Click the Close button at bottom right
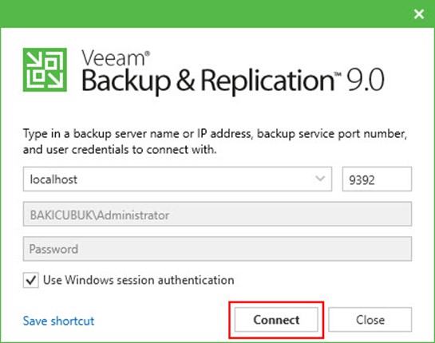 (370, 320)
